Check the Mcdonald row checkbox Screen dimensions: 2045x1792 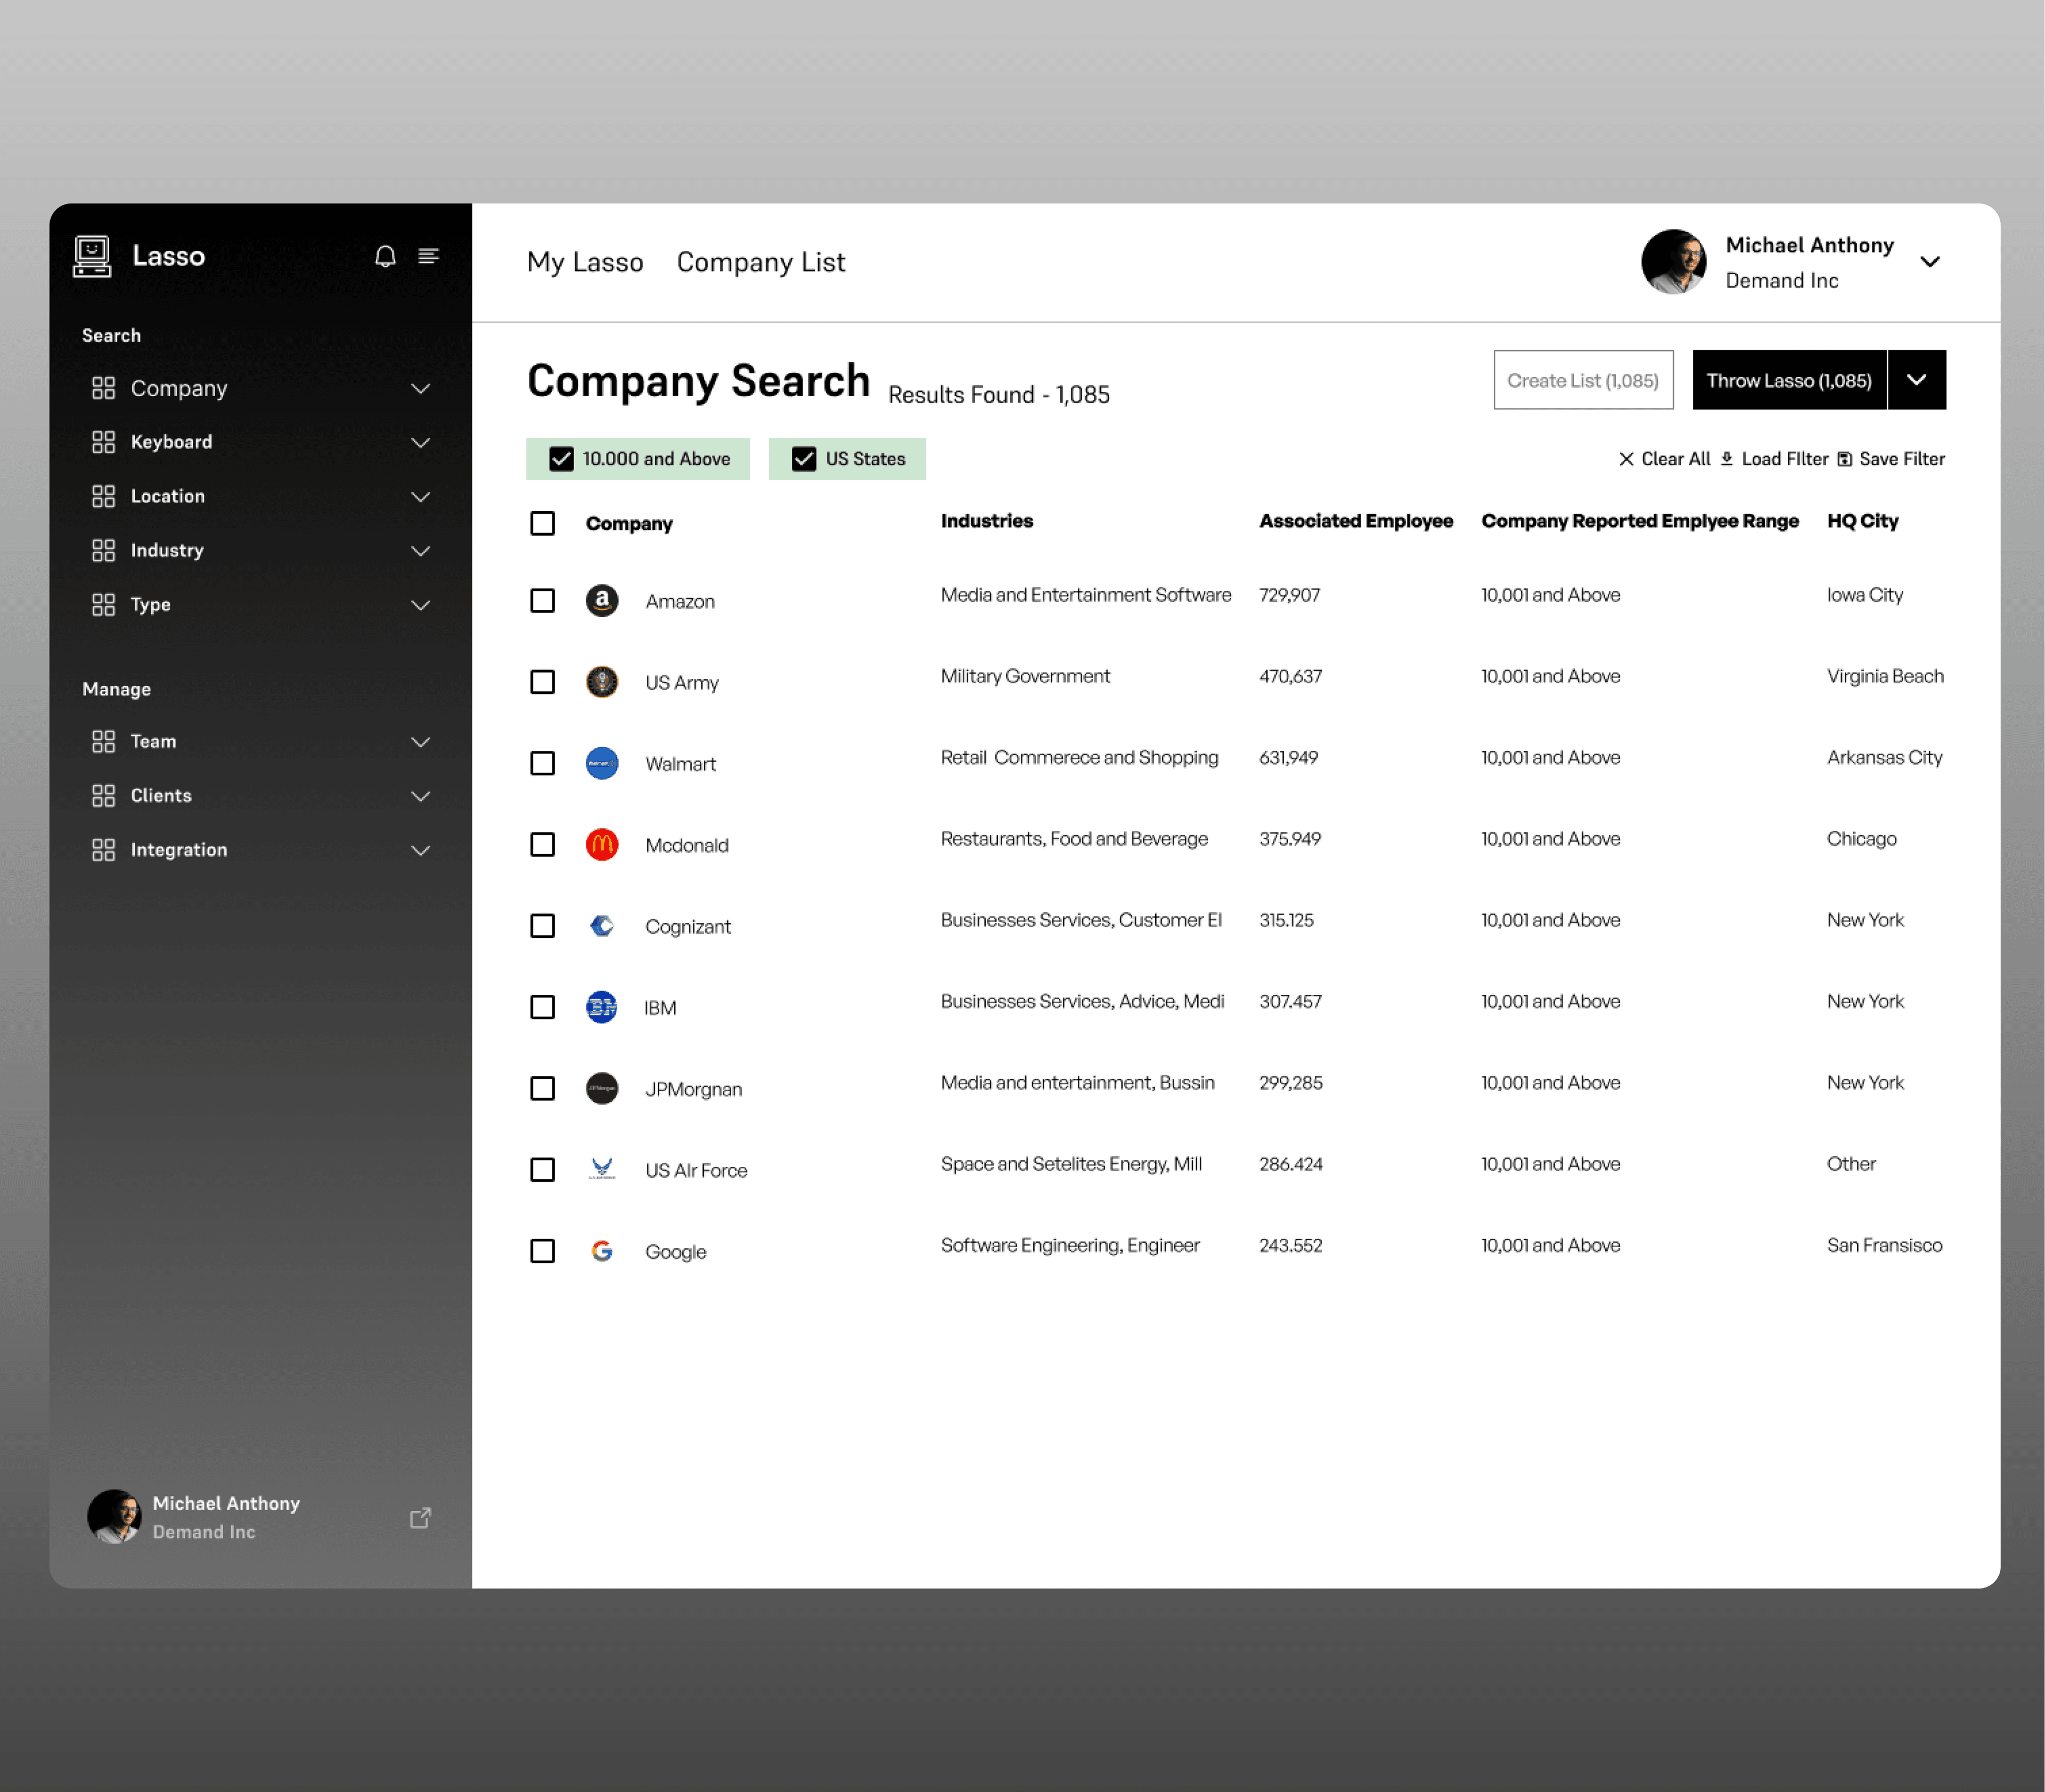(x=542, y=844)
